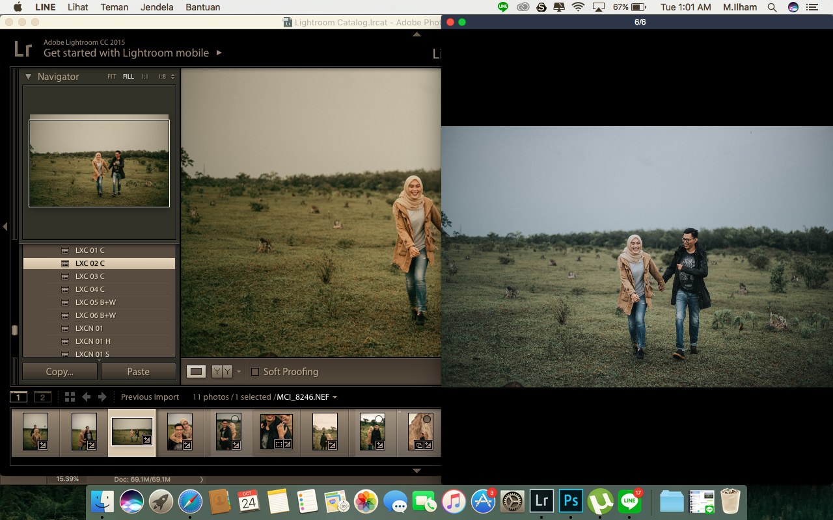Open uTorrent from the Dock
The image size is (833, 520).
pos(601,501)
